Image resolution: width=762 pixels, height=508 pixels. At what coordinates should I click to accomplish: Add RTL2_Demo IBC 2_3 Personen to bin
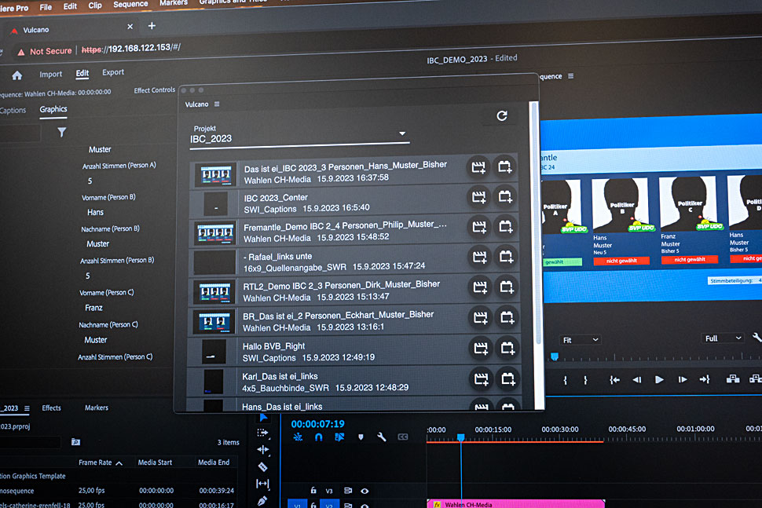point(507,287)
